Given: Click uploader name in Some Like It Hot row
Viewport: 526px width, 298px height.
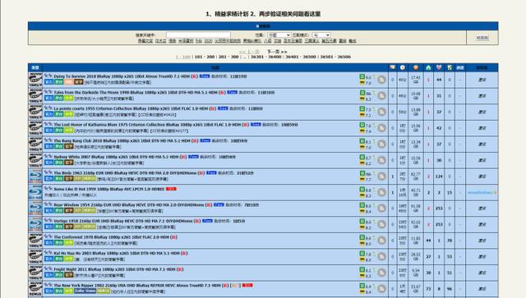Looking at the screenshot, I should click(x=480, y=192).
